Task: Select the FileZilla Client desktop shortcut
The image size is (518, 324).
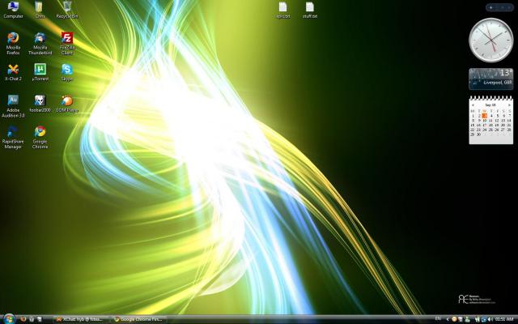Action: (x=66, y=44)
